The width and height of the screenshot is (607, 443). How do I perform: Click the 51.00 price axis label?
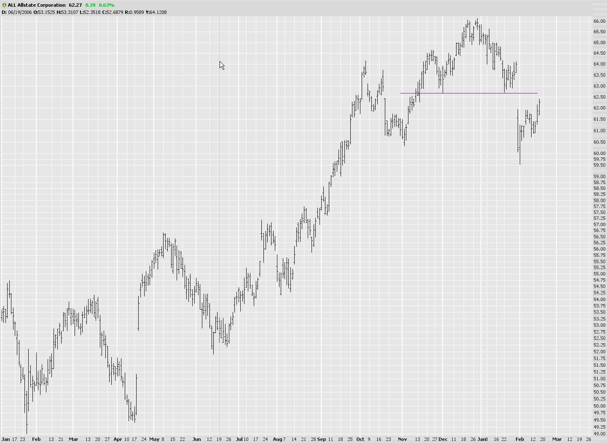[599, 379]
